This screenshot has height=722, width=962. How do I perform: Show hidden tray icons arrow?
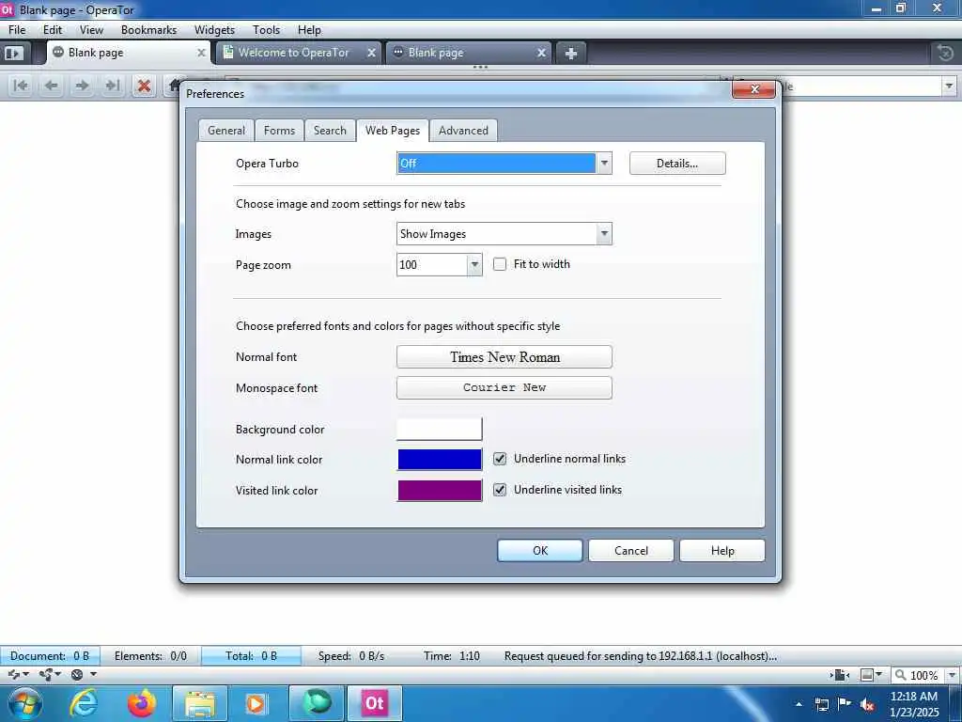pos(799,704)
